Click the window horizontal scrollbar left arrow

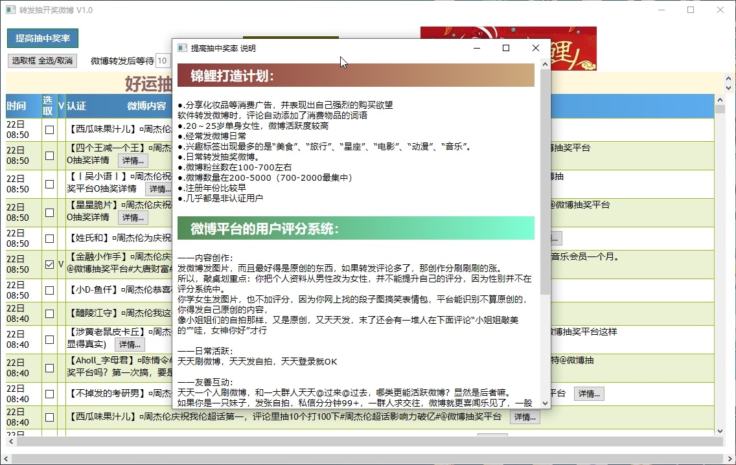pos(6,459)
